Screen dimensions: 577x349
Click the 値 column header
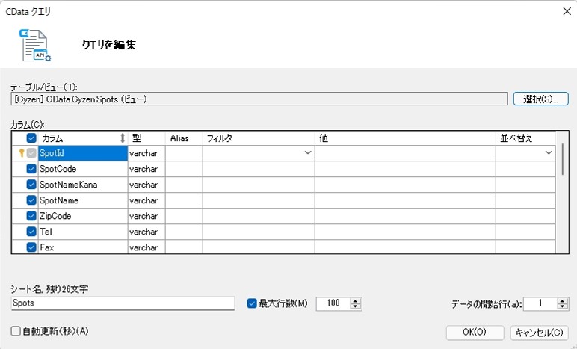point(405,138)
